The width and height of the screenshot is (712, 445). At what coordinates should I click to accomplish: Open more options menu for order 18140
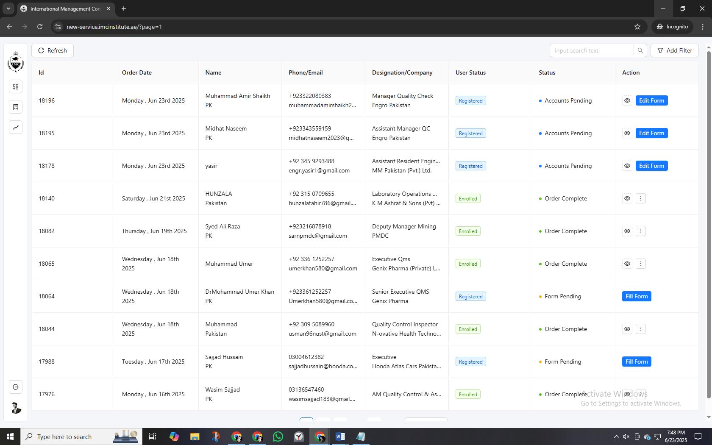(x=641, y=198)
